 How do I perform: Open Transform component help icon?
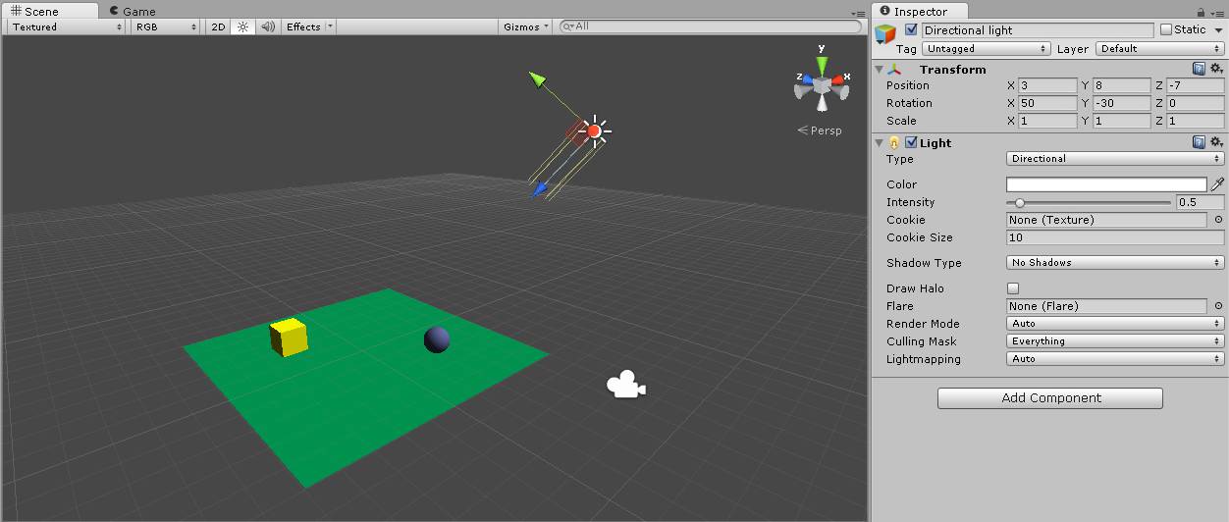(x=1199, y=69)
